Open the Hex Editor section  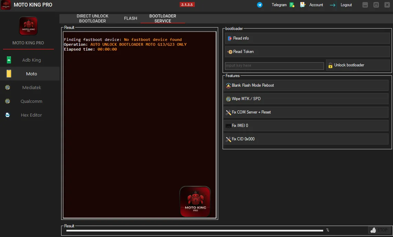point(30,115)
